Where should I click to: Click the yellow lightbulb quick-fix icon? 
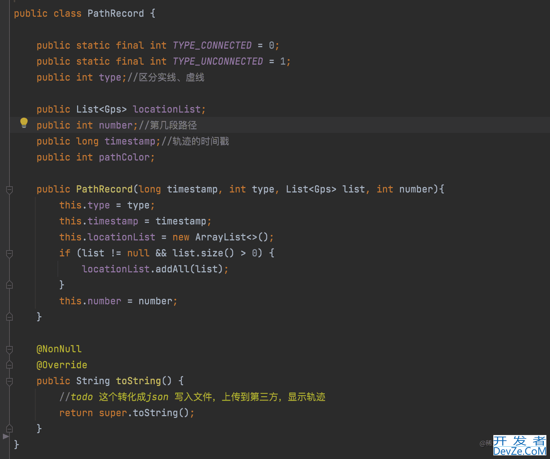click(24, 123)
